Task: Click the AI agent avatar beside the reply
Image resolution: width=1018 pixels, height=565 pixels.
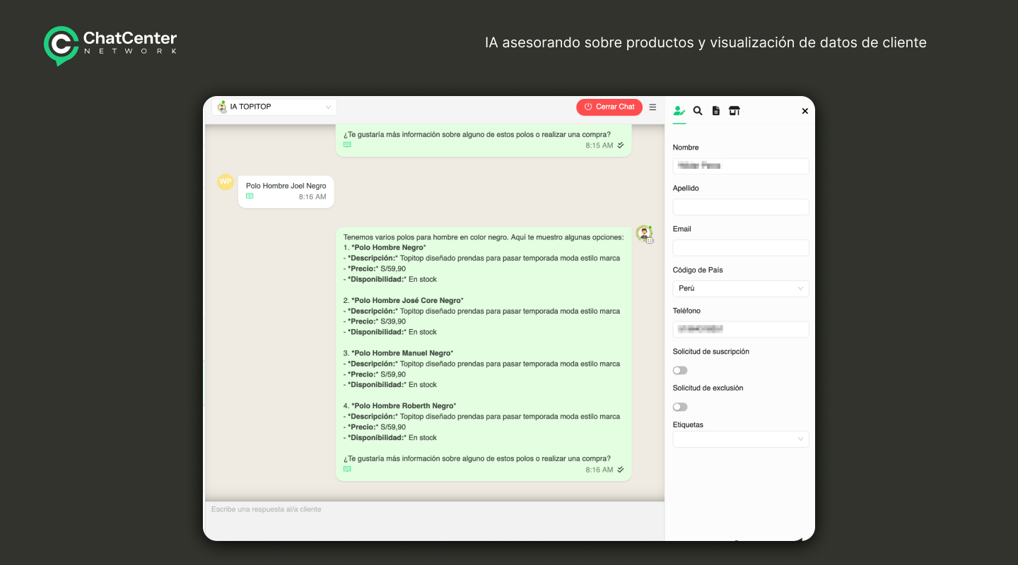Action: [x=644, y=234]
